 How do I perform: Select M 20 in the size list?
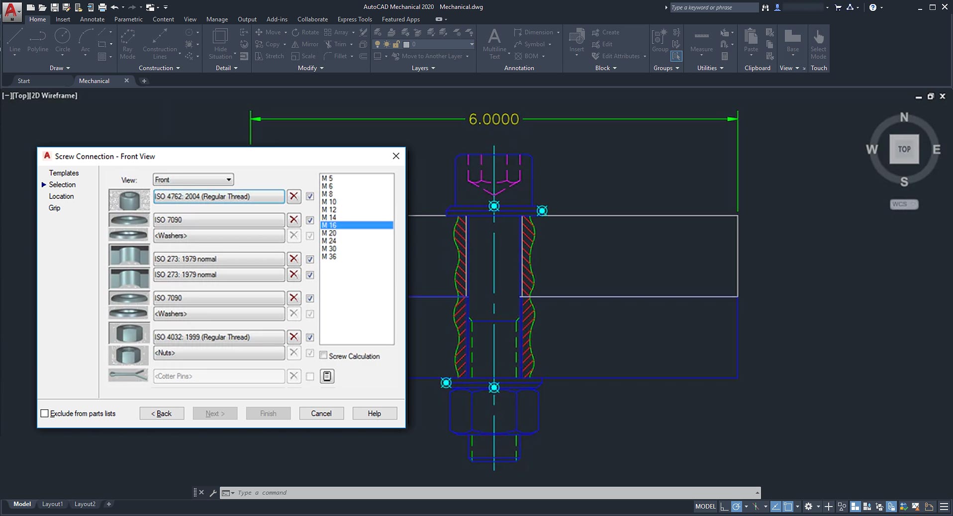pyautogui.click(x=329, y=233)
